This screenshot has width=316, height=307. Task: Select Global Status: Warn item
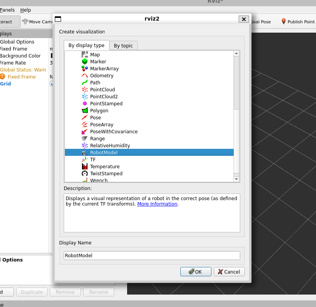click(23, 70)
